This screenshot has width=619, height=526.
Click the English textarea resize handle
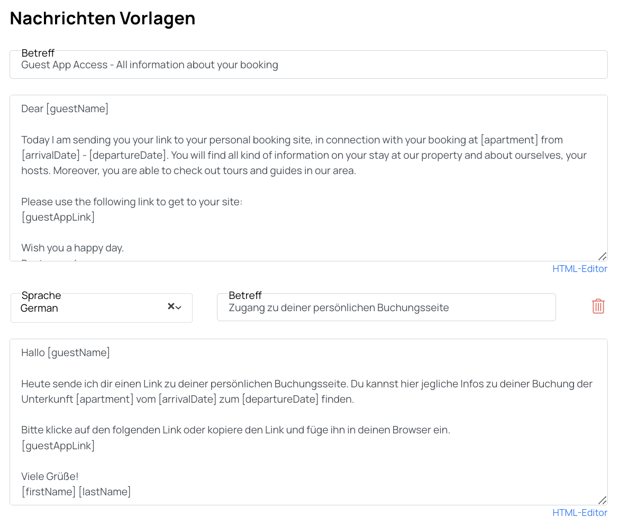[603, 257]
